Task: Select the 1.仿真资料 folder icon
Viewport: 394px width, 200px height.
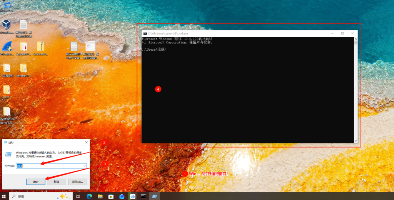Action: [x=7, y=68]
